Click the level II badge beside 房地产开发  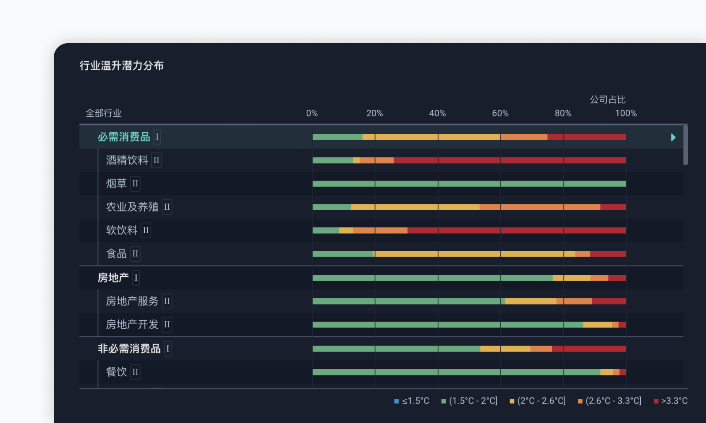click(167, 325)
